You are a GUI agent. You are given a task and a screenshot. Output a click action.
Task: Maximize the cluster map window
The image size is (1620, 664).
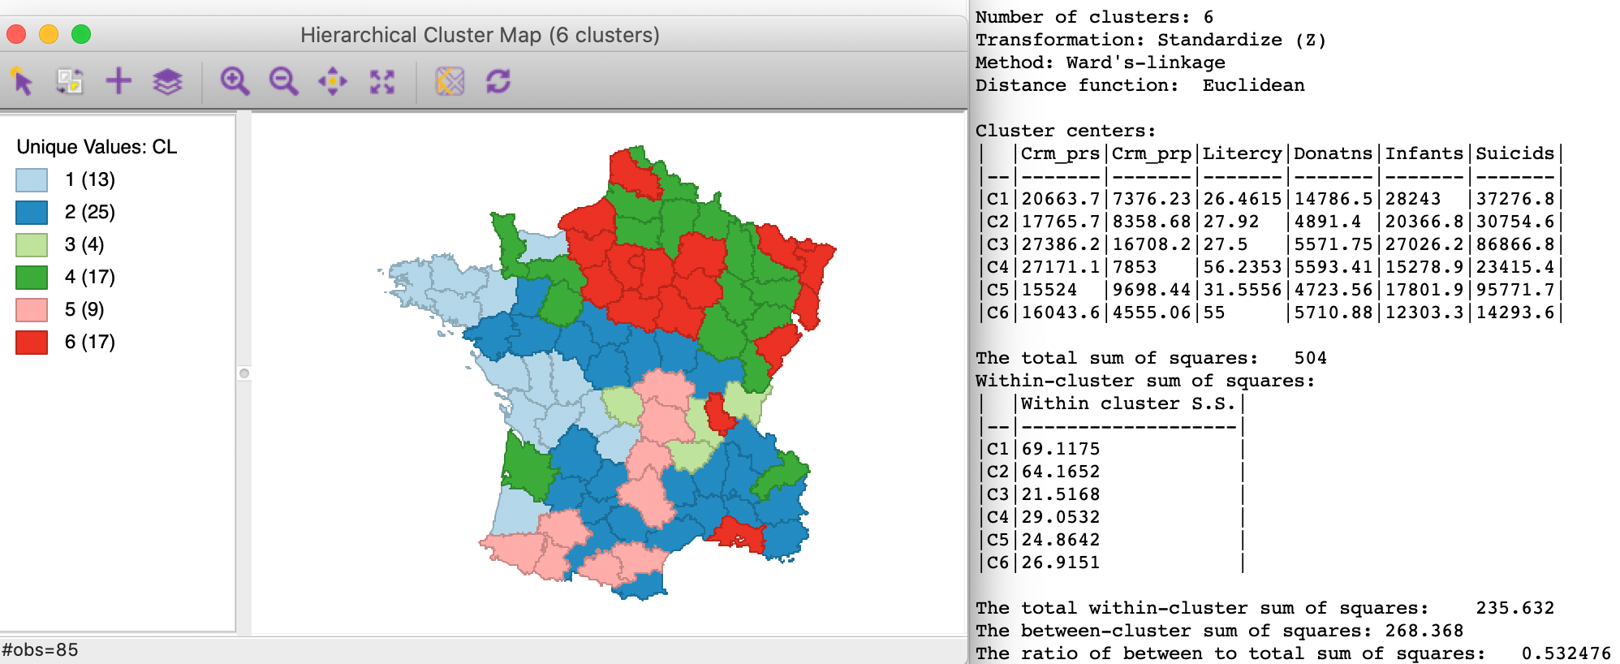81,34
